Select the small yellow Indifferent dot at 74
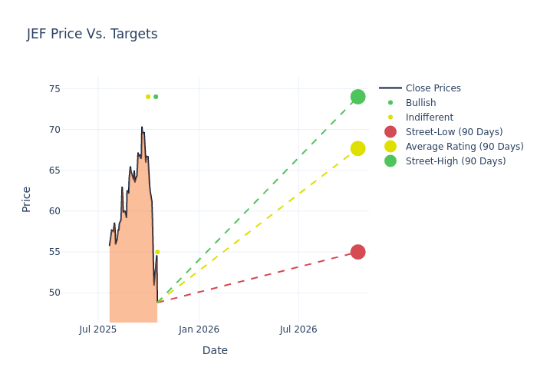This screenshot has width=537, height=384. pos(148,97)
